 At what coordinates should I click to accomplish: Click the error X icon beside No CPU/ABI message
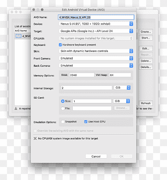[x=35, y=138]
